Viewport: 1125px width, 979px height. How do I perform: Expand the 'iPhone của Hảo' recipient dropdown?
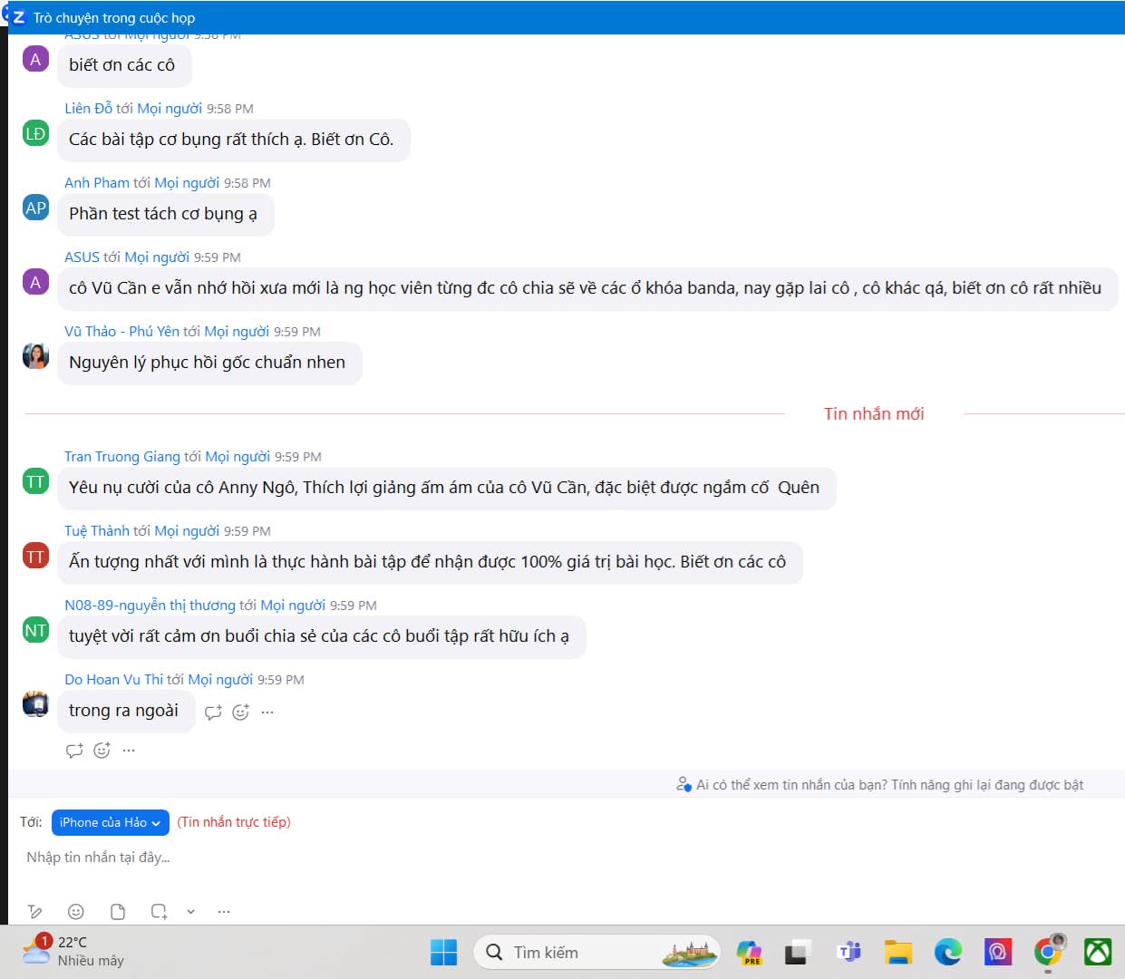[x=111, y=822]
